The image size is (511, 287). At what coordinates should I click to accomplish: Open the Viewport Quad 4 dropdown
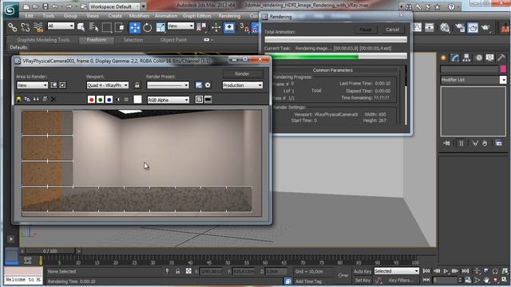coord(108,85)
